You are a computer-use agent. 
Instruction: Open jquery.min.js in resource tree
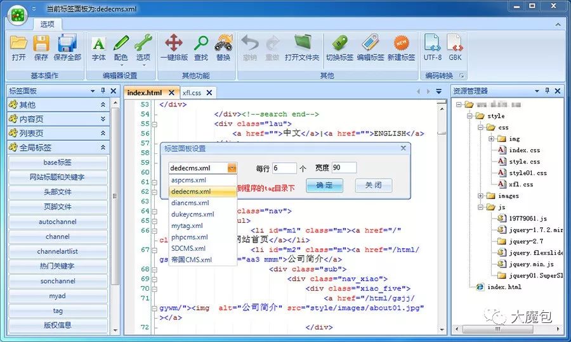click(526, 264)
